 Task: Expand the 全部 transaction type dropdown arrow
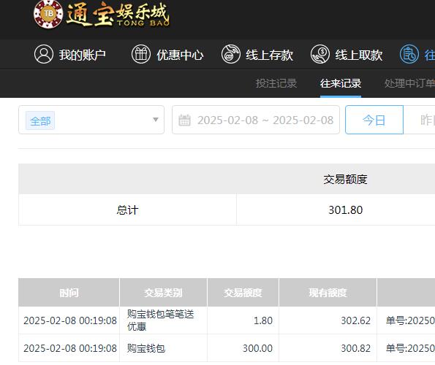pos(156,120)
